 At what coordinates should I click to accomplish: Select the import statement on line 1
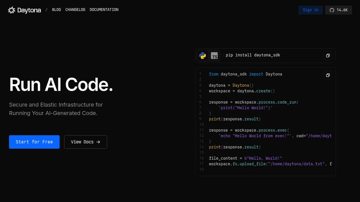coord(245,74)
